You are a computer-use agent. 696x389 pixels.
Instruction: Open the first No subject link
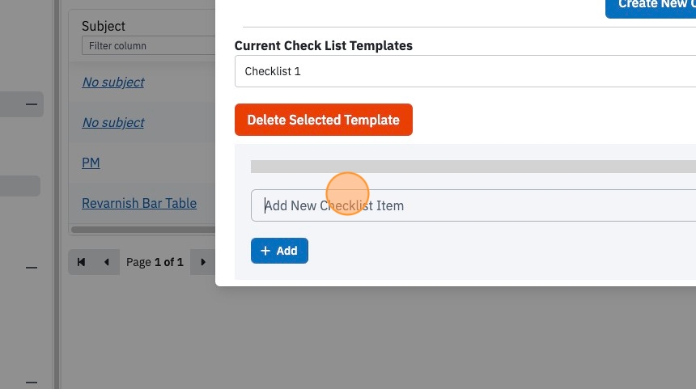click(x=113, y=82)
